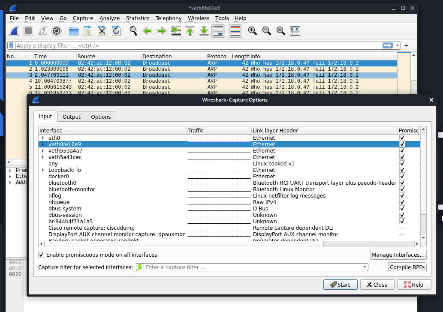Viewport: 443px width, 312px height.
Task: Add a display filter button plus
Action: tap(406, 45)
